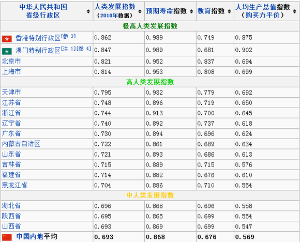Select Zhejiang's life expectancy index 0.913

[x=154, y=113]
